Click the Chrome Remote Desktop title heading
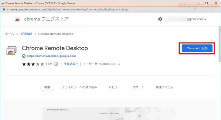The width and height of the screenshot is (221, 120). (x=55, y=48)
